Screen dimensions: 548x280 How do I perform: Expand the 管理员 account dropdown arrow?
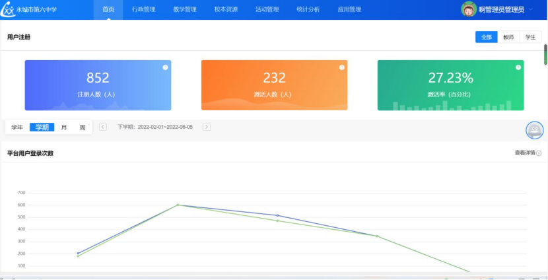tap(531, 9)
